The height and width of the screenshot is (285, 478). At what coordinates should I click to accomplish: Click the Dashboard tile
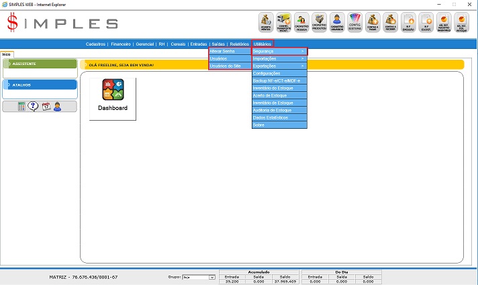tap(112, 99)
